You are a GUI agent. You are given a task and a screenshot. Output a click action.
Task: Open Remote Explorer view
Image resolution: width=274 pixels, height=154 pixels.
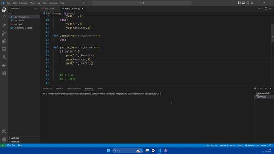(x=4, y=49)
